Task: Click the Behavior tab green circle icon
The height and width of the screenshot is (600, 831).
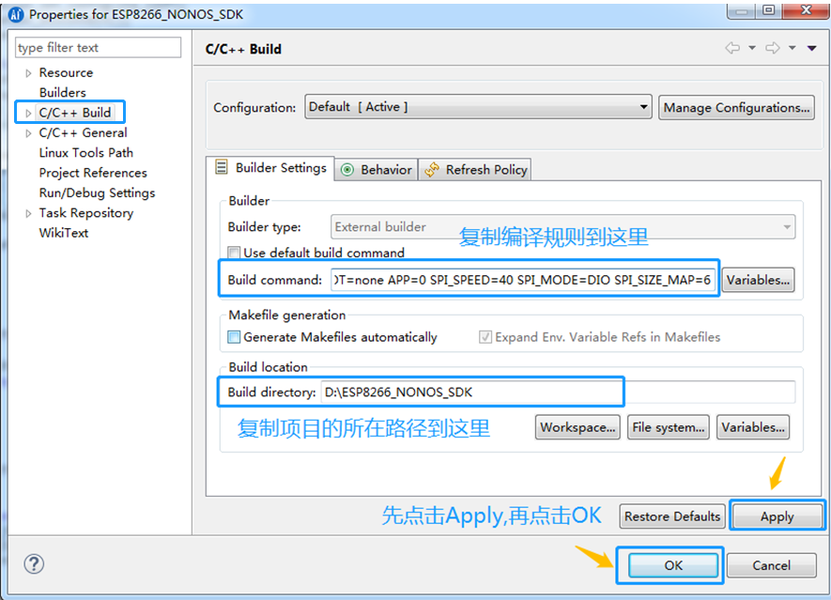Action: point(347,170)
